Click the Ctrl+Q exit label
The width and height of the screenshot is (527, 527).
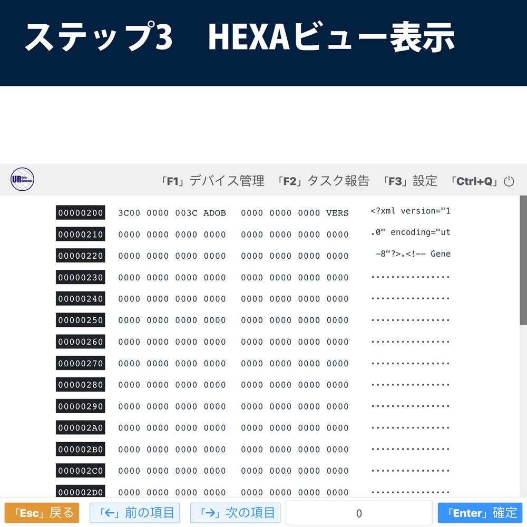(x=473, y=181)
